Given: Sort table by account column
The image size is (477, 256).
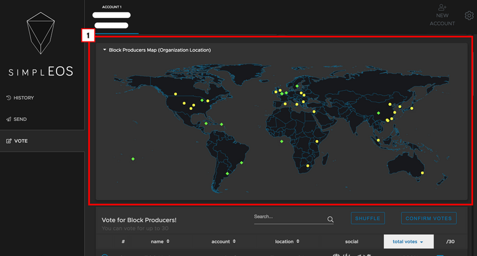Looking at the screenshot, I should click(x=224, y=241).
